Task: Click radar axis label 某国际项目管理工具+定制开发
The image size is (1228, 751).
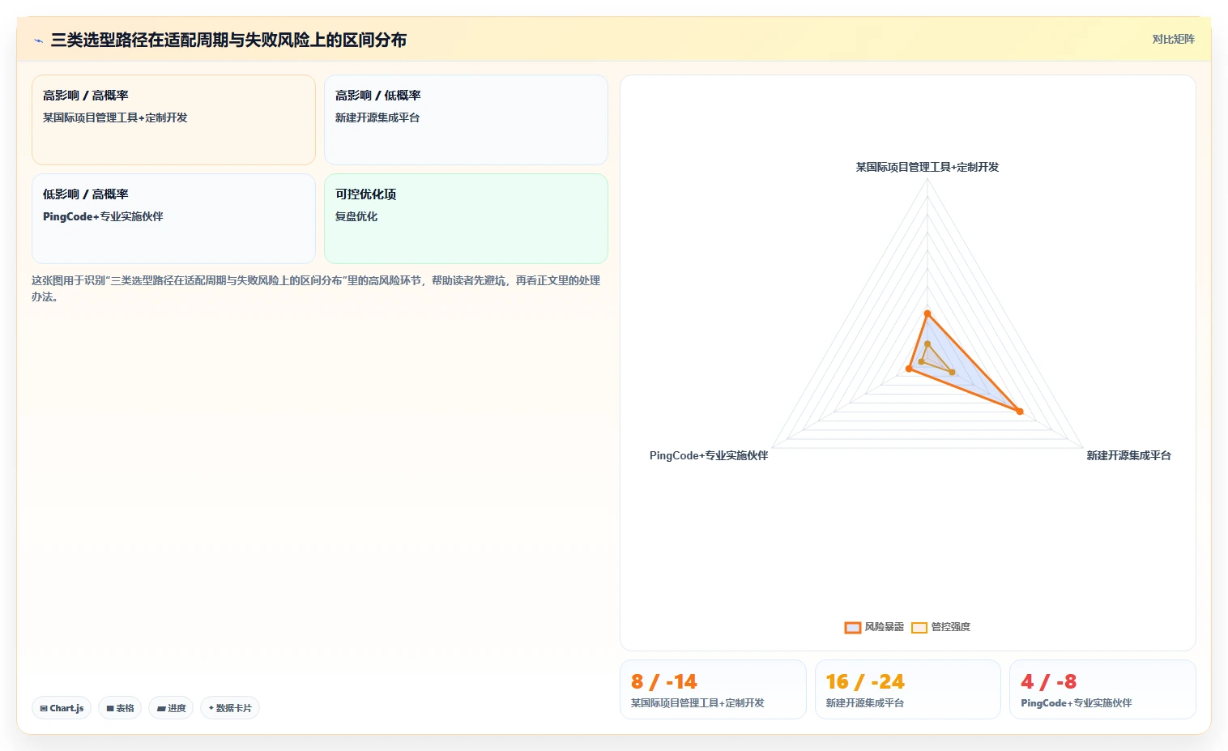Action: click(x=927, y=167)
